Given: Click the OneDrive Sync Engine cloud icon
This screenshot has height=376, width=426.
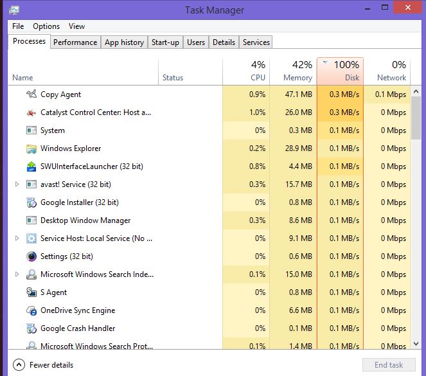Looking at the screenshot, I should tap(31, 310).
